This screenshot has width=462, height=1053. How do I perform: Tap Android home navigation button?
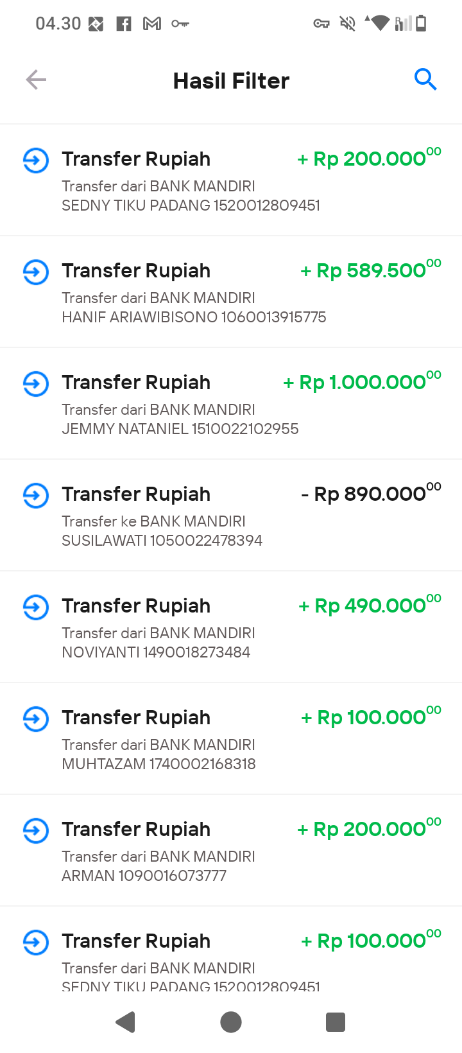click(x=231, y=1022)
